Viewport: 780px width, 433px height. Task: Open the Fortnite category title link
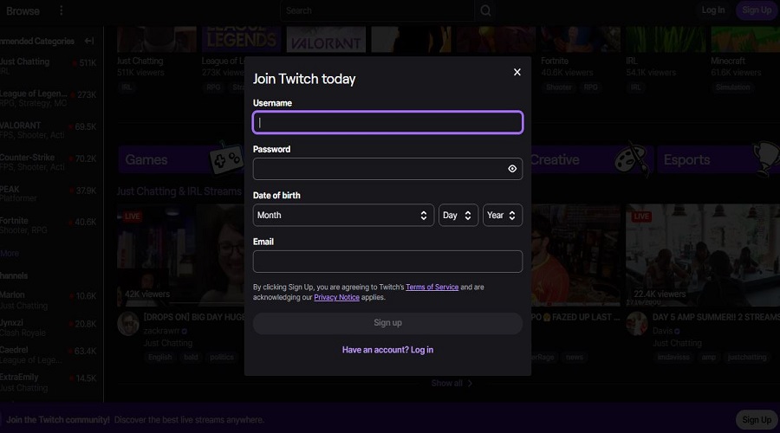[554, 61]
